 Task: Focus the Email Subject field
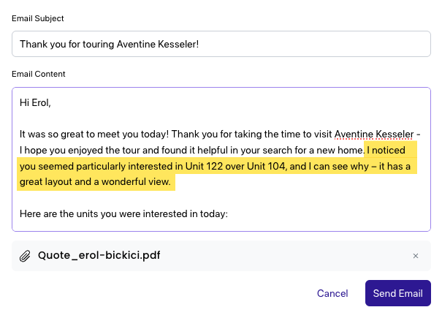pos(221,44)
